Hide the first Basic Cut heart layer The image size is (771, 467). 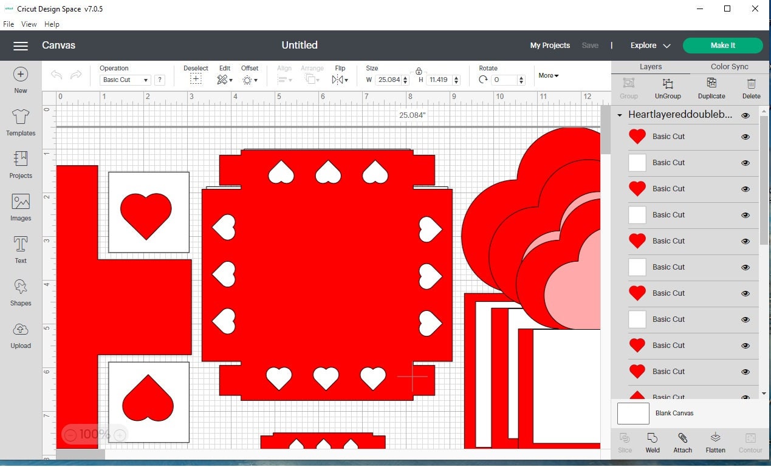[x=745, y=137]
